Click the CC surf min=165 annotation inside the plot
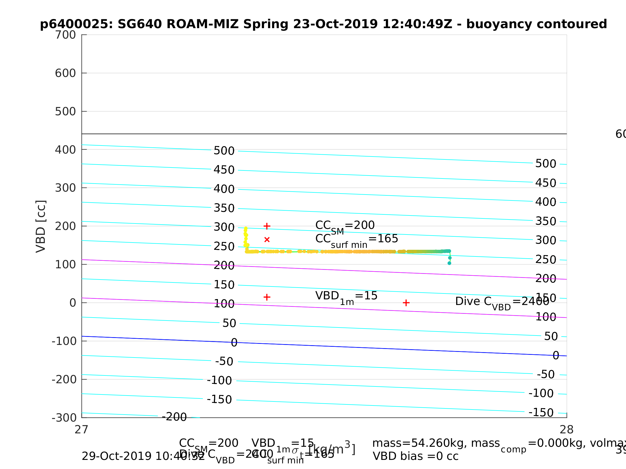The height and width of the screenshot is (469, 626). (x=357, y=241)
